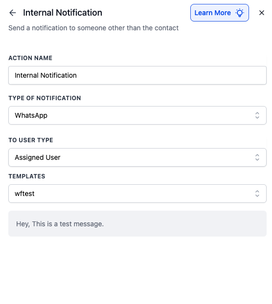Click the ACTION NAME label
This screenshot has height=304, width=272.
click(x=30, y=58)
